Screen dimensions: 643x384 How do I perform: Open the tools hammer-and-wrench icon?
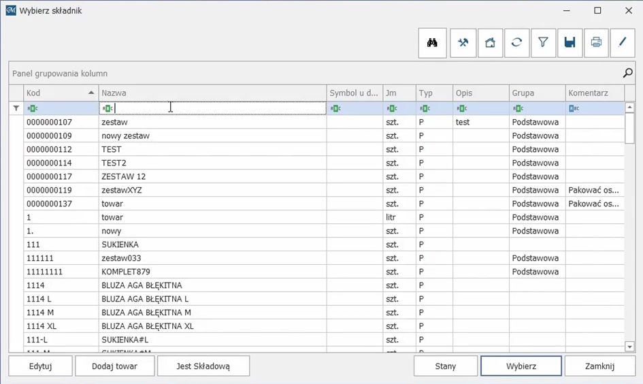pos(463,42)
